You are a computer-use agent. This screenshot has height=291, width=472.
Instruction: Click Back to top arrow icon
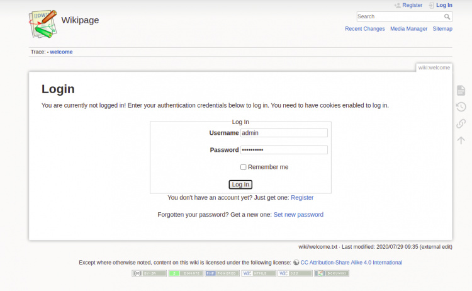pos(461,140)
